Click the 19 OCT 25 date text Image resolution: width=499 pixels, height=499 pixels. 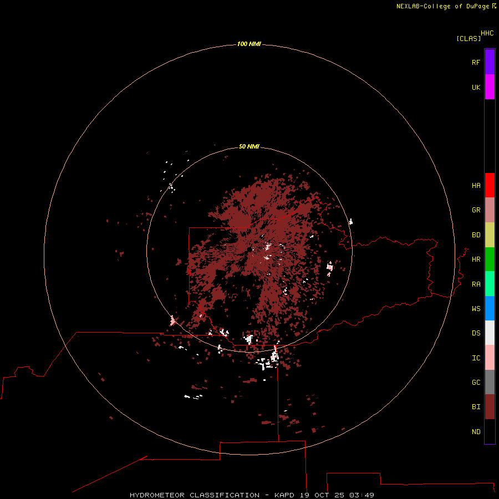pos(323,495)
